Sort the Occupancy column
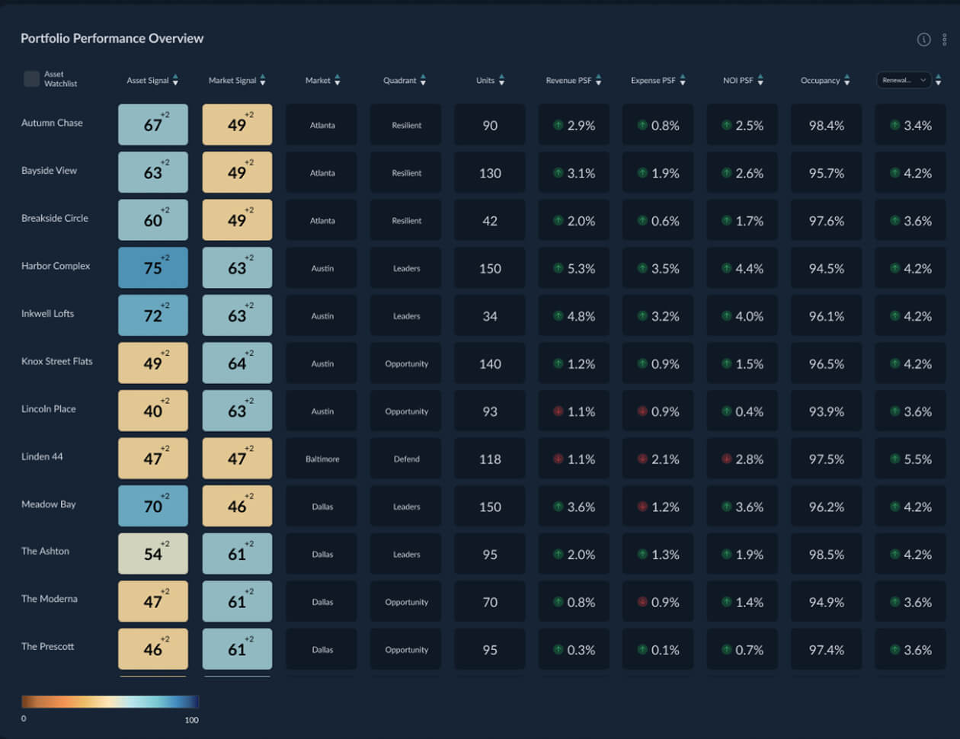 [846, 80]
